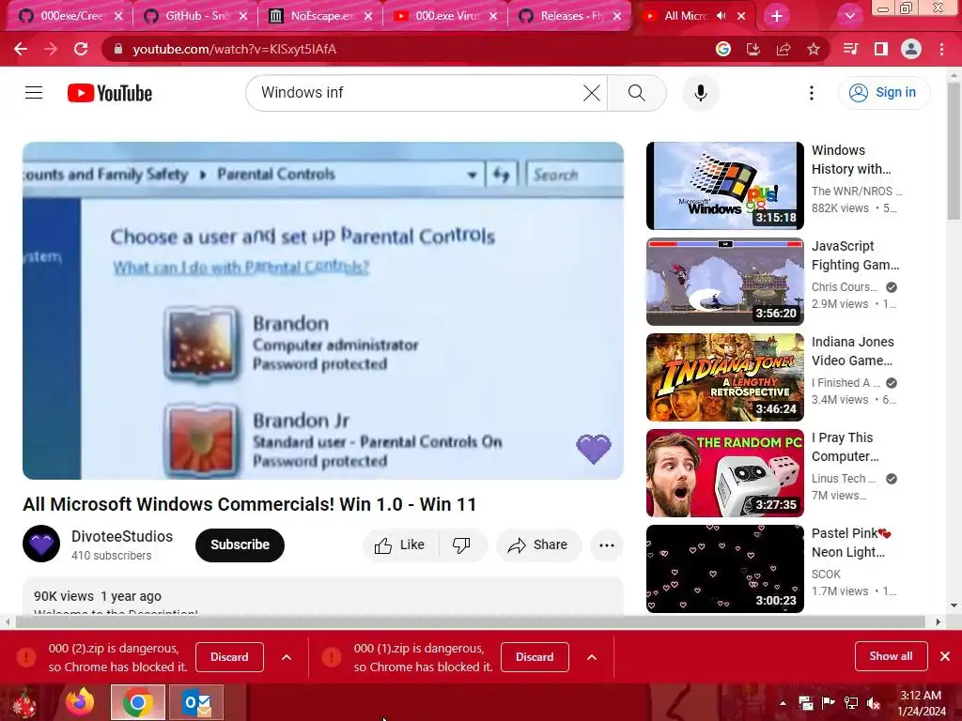Open the Chrome three-dot menu
Image resolution: width=962 pixels, height=721 pixels.
click(941, 49)
